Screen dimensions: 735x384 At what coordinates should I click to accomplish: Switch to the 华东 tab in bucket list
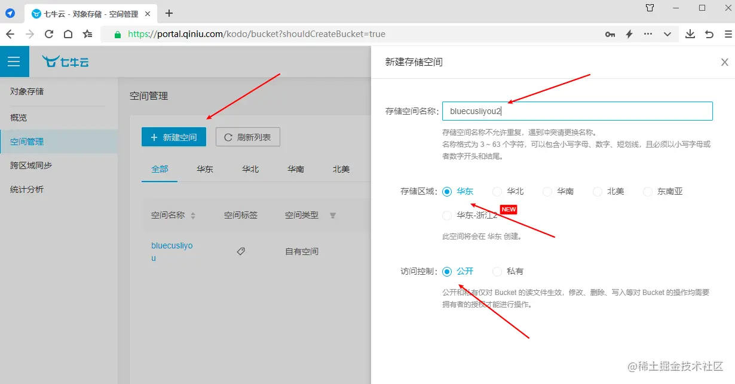(x=205, y=169)
